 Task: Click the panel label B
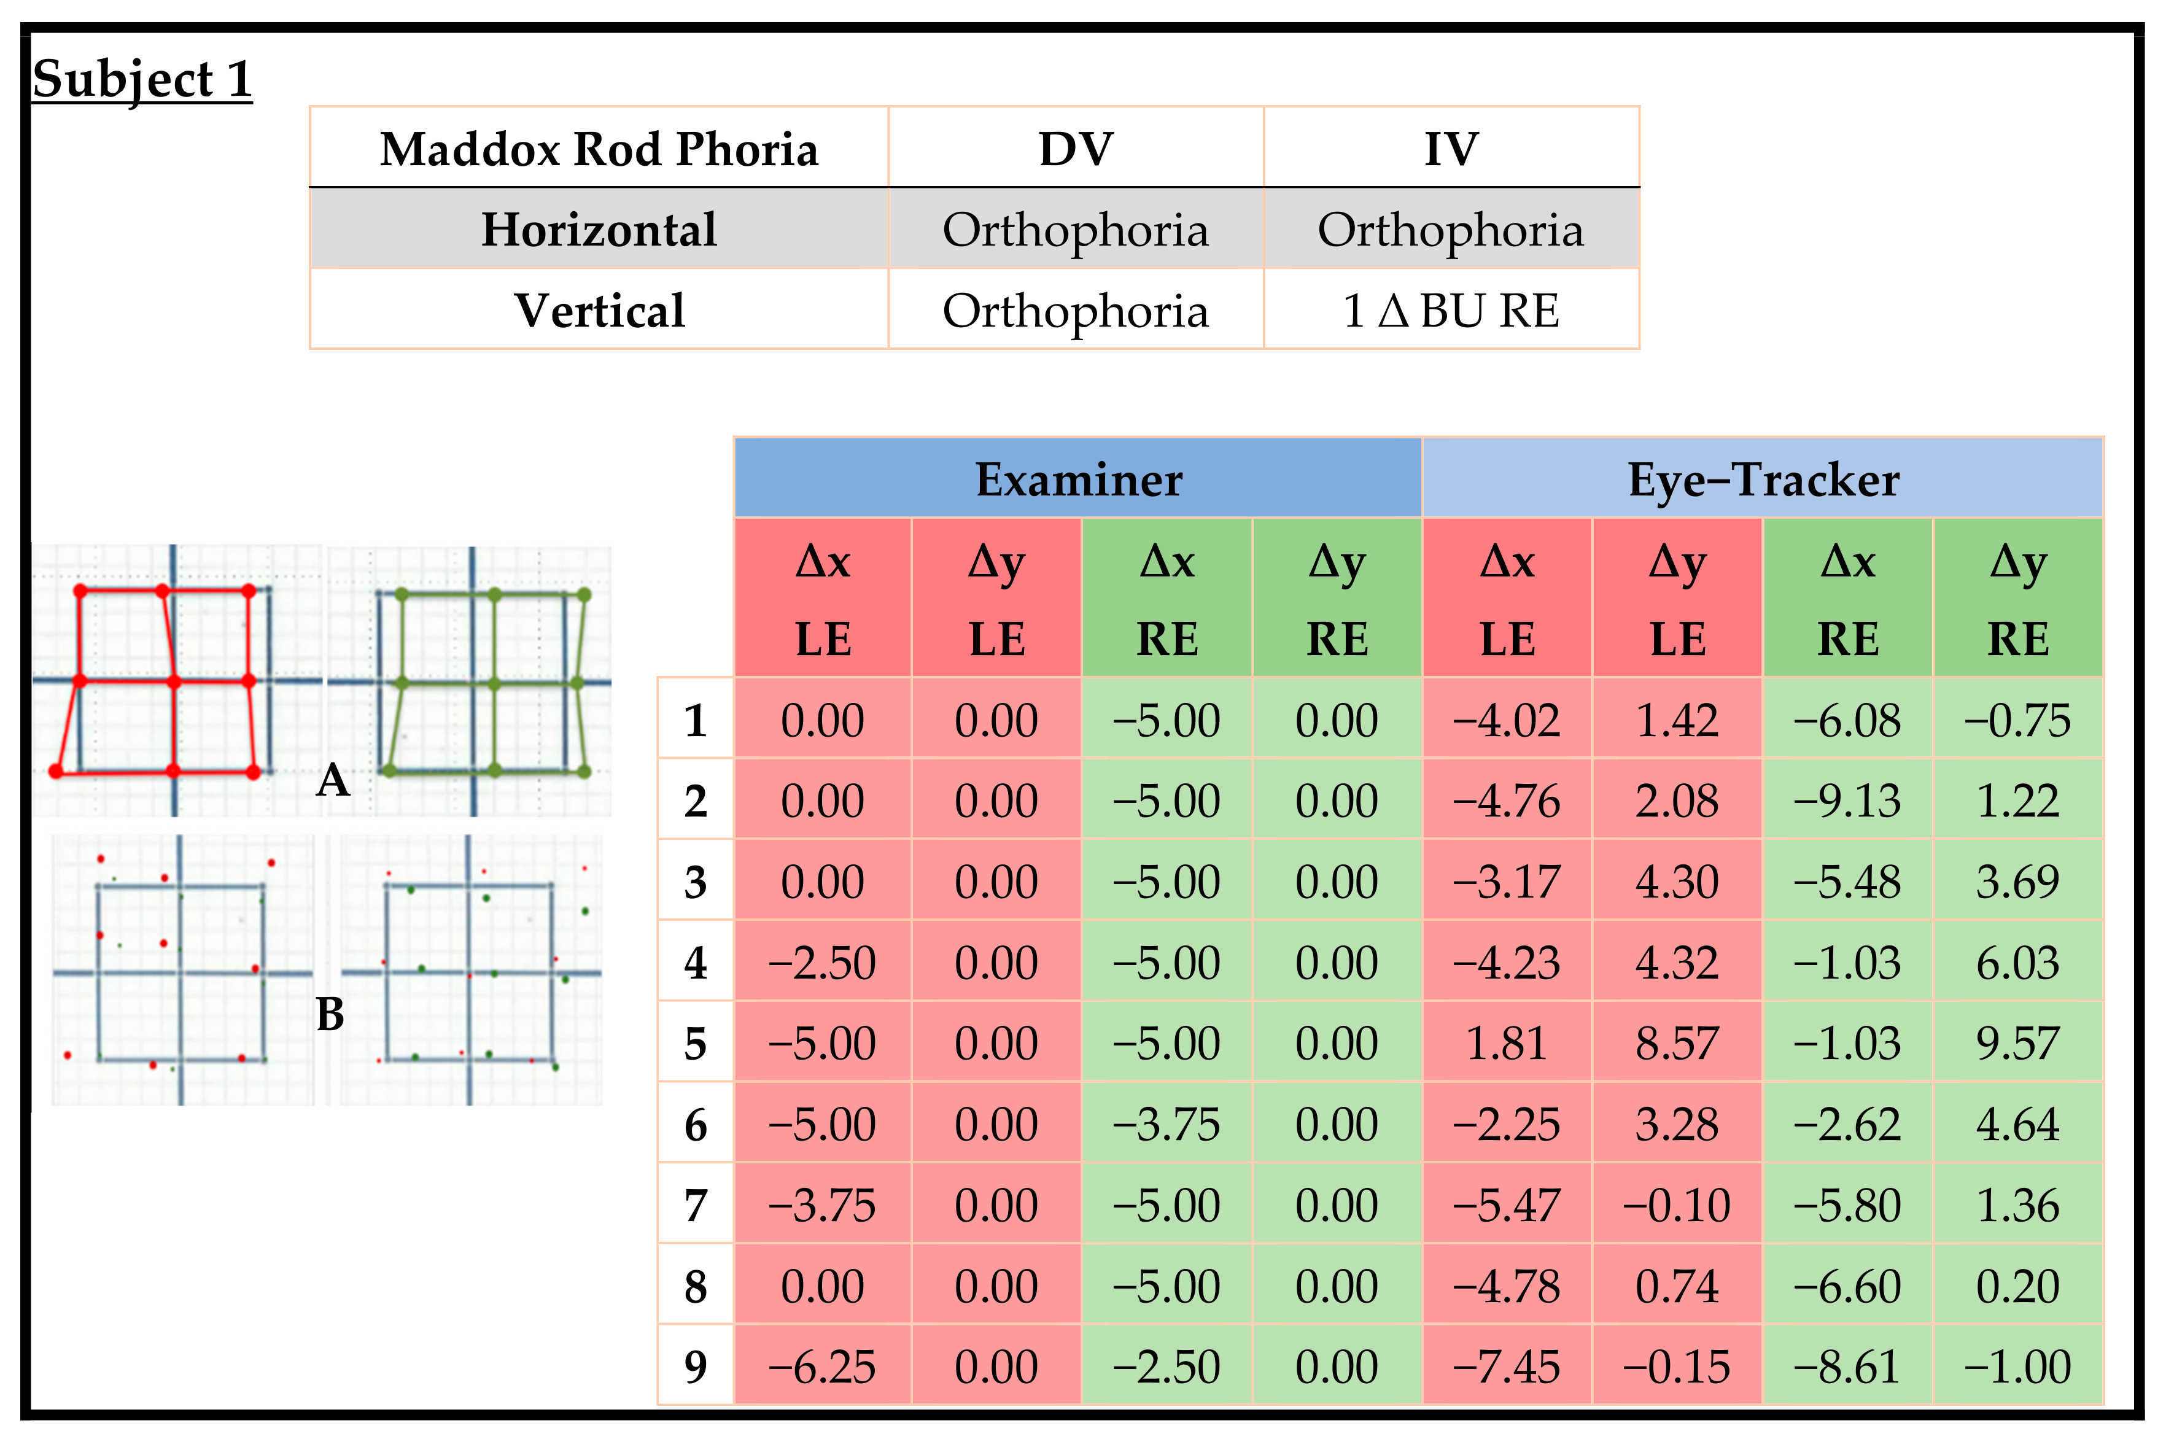[x=330, y=1015]
